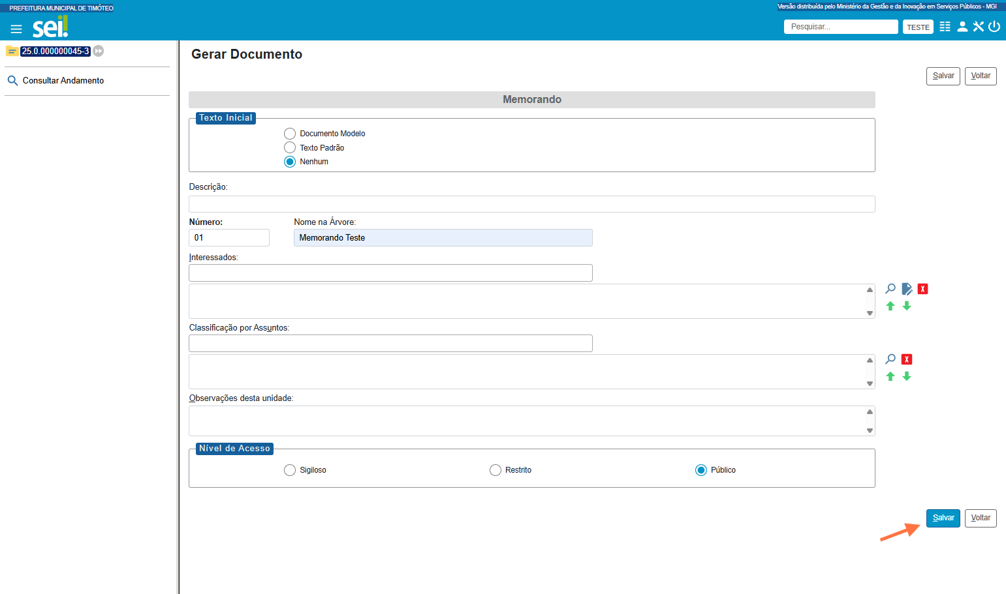
Task: Click the top Salvar button
Action: point(943,76)
